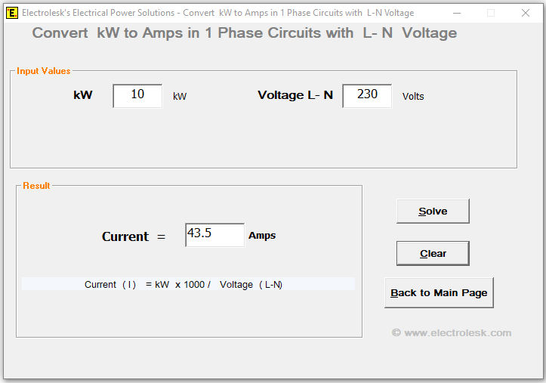
Task: Click the disabled maximize button
Action: [x=491, y=13]
